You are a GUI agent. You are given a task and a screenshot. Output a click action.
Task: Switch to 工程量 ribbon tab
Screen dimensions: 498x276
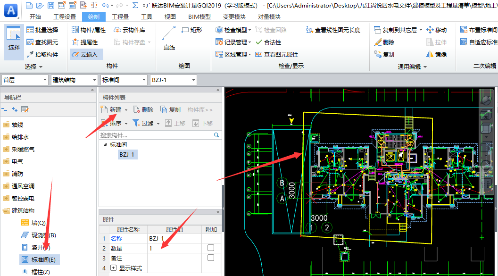120,17
